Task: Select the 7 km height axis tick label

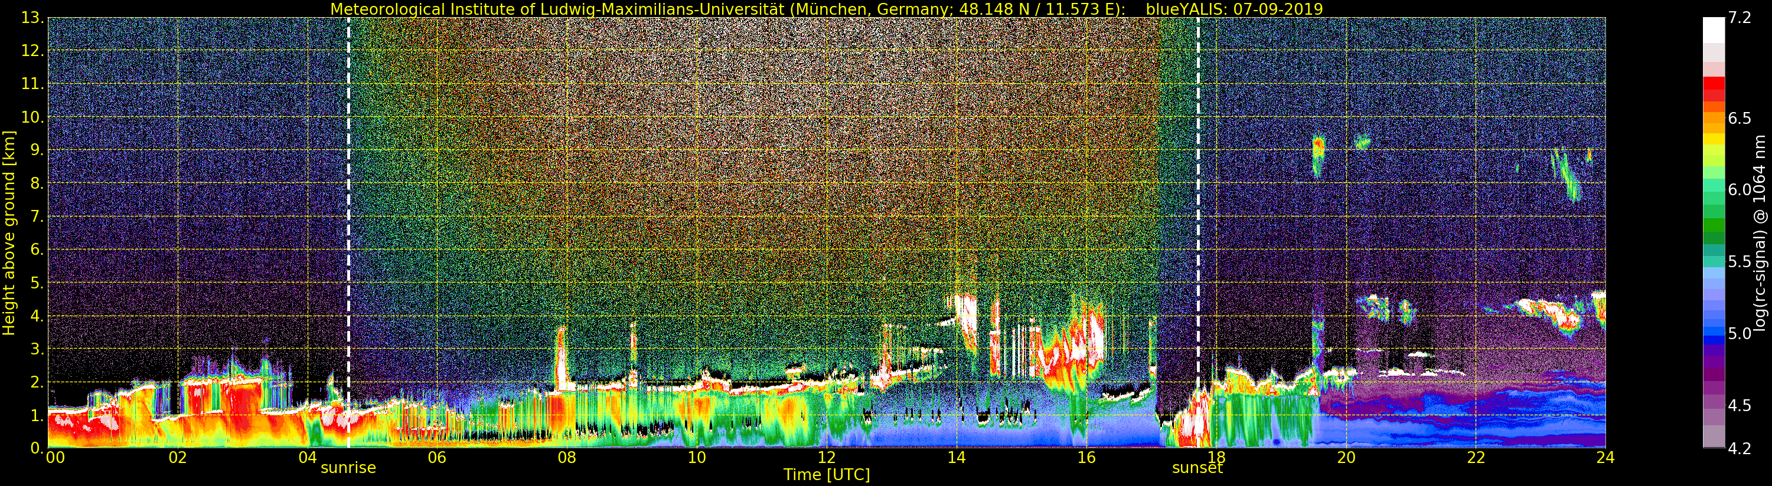Action: click(37, 216)
